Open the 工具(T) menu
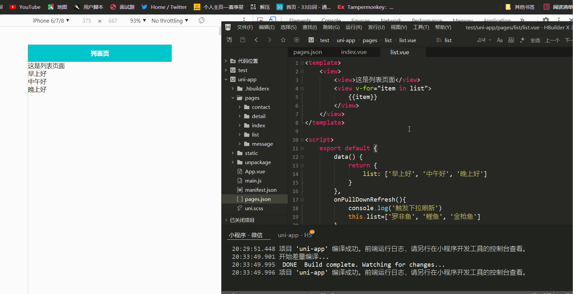 point(421,27)
